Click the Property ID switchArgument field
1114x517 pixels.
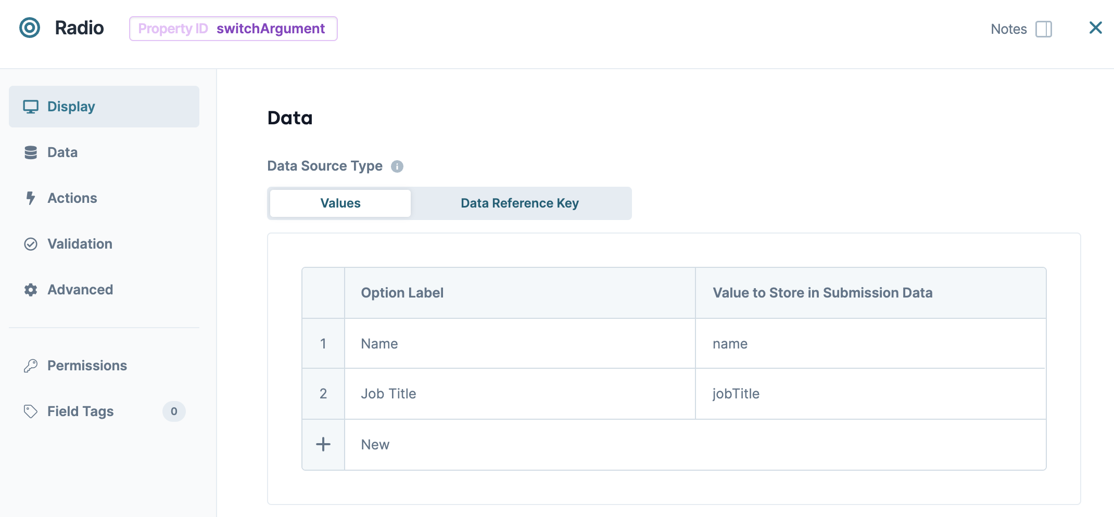[233, 29]
